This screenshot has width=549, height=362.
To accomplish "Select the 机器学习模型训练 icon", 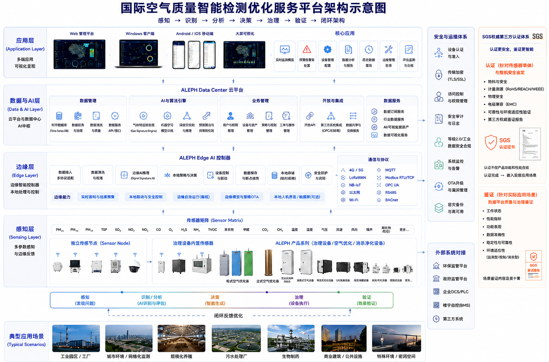I will [x=167, y=116].
